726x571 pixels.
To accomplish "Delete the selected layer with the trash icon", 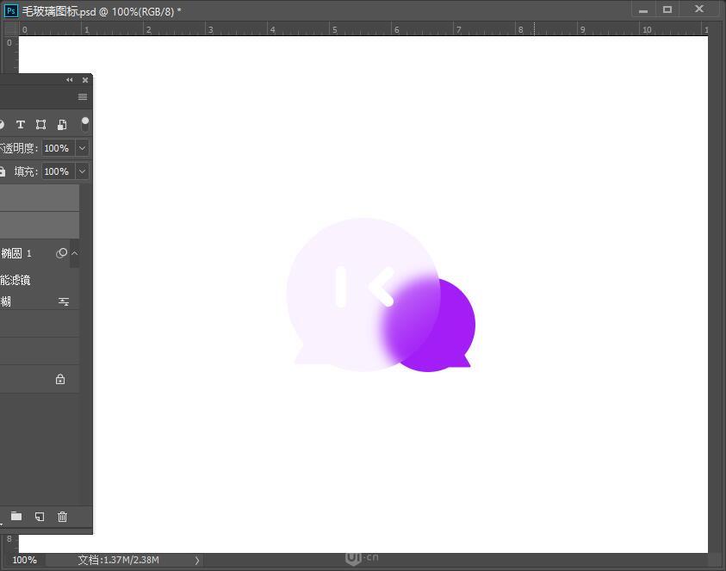I will [x=62, y=516].
